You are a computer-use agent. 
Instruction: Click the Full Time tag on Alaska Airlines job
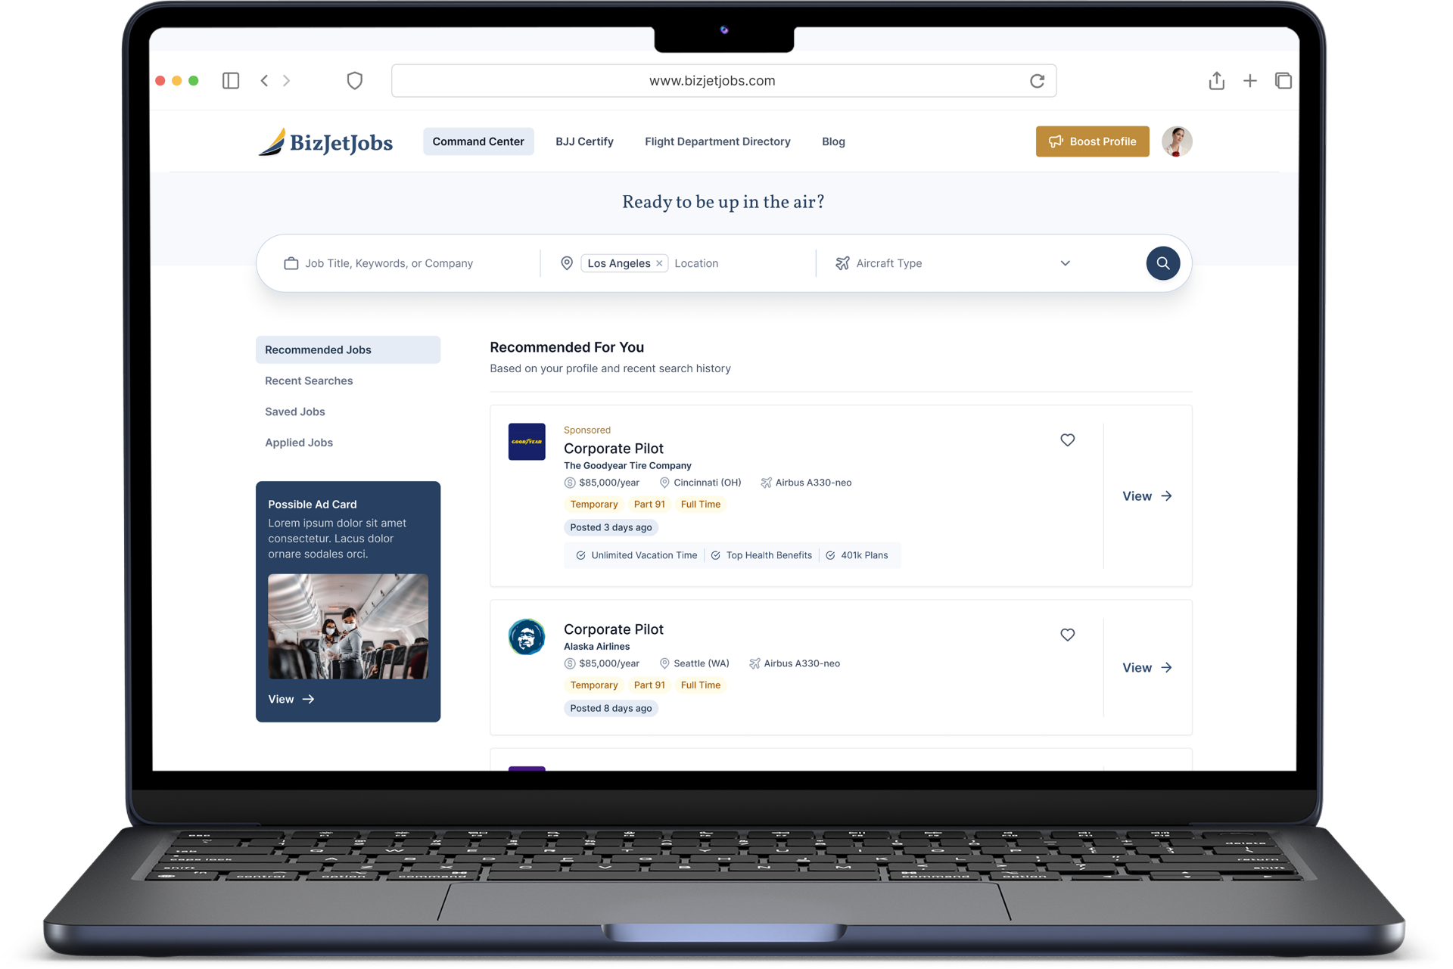click(701, 685)
